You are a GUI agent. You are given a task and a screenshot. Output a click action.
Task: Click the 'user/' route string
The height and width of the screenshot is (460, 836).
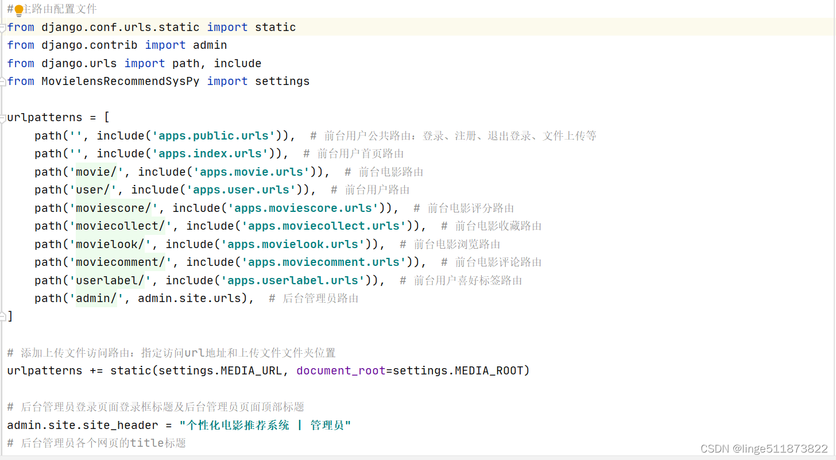pyautogui.click(x=93, y=190)
